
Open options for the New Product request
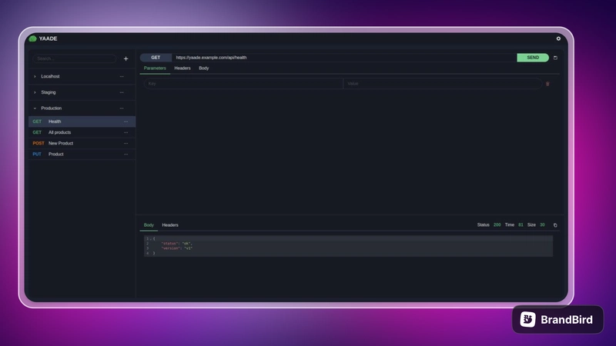tap(126, 144)
